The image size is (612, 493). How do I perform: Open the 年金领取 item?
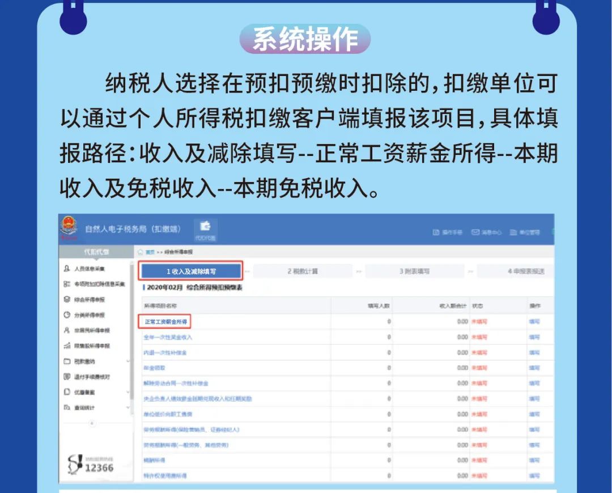tap(154, 368)
